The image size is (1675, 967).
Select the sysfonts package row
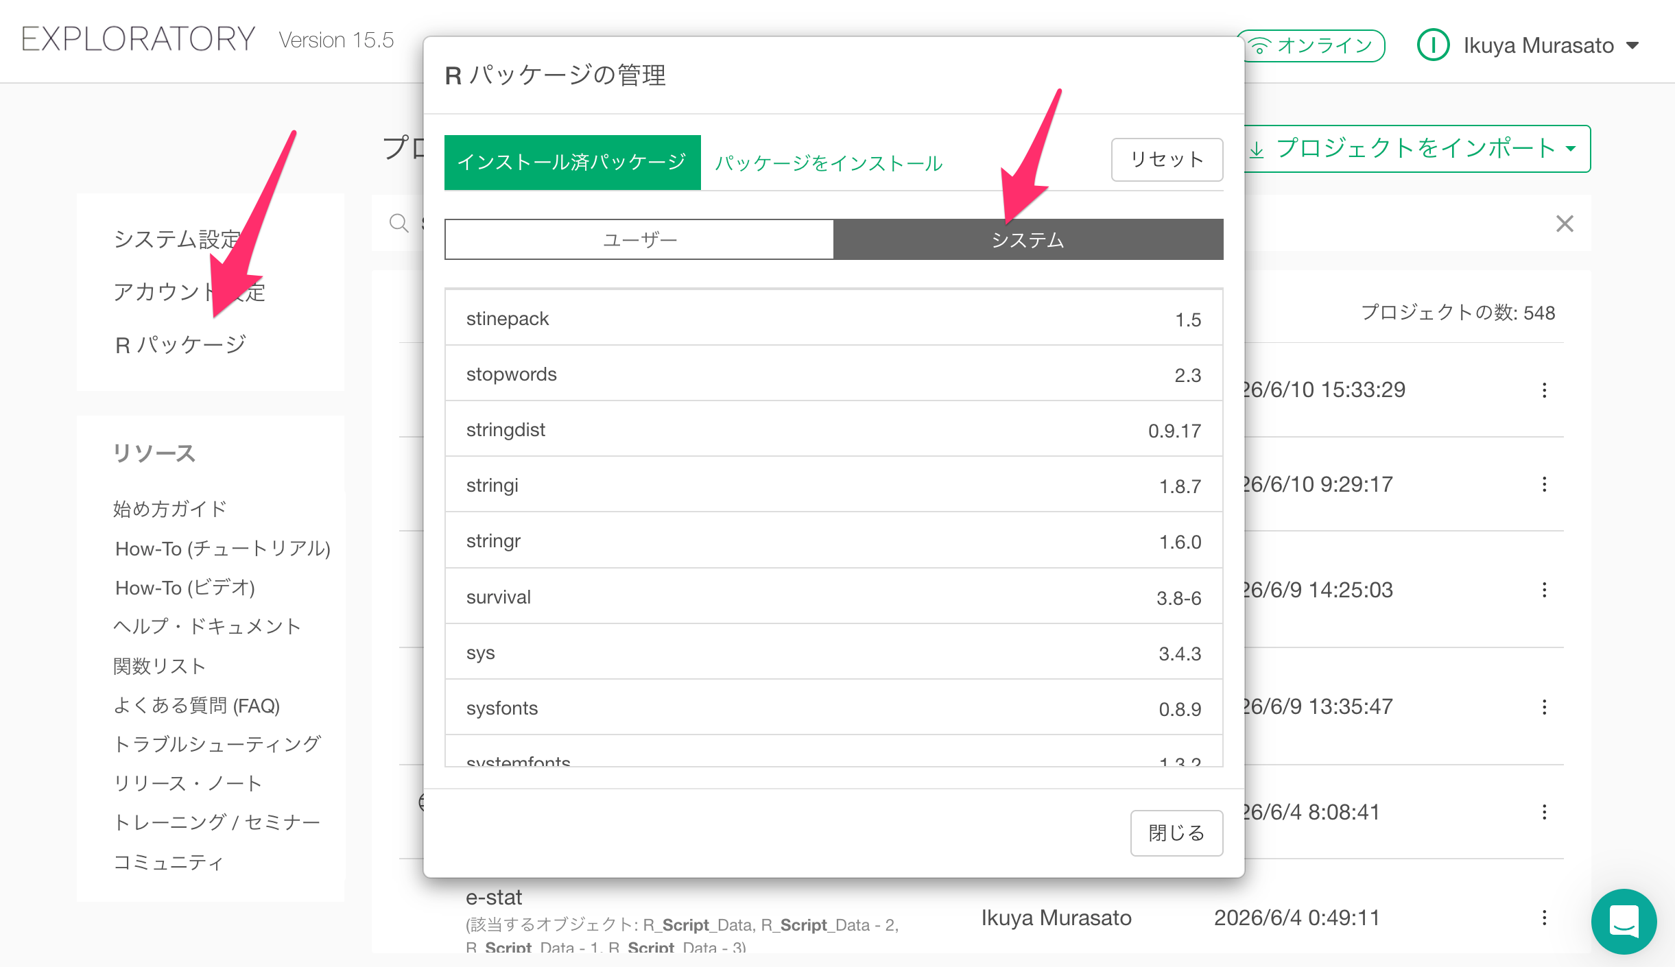coord(833,708)
